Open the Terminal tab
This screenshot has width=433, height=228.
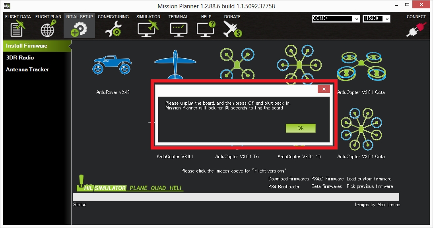coord(178,26)
